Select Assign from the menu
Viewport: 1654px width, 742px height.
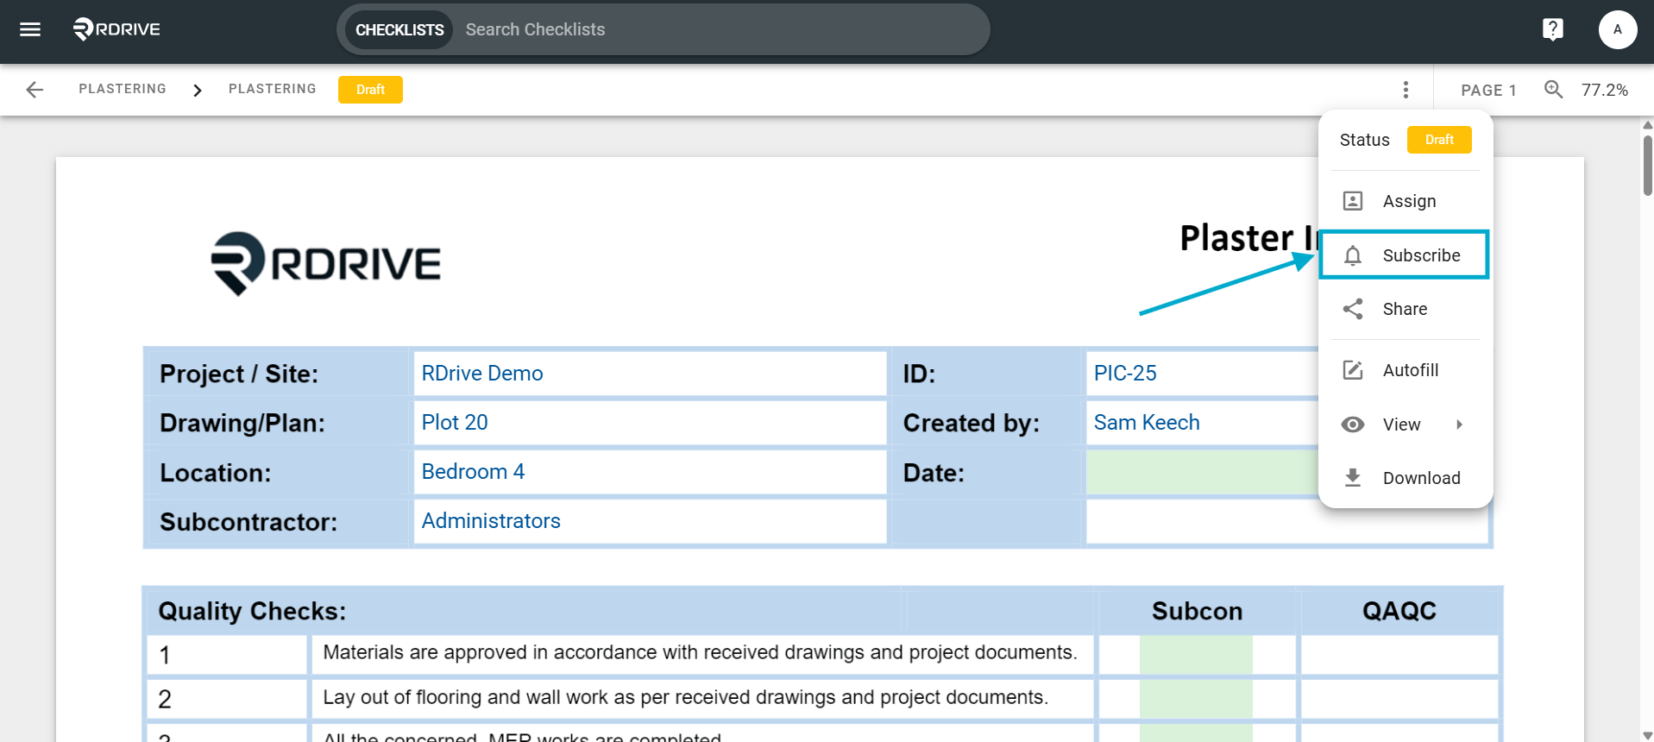(1406, 201)
